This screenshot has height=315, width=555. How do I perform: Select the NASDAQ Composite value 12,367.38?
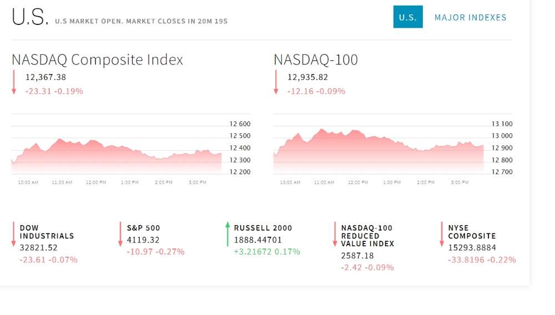click(x=46, y=77)
